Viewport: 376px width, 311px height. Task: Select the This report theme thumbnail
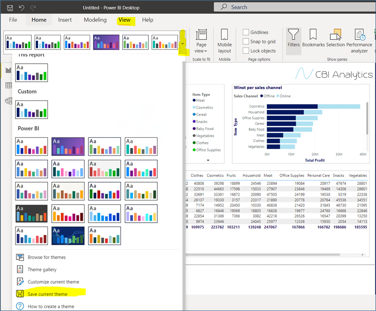[31, 73]
